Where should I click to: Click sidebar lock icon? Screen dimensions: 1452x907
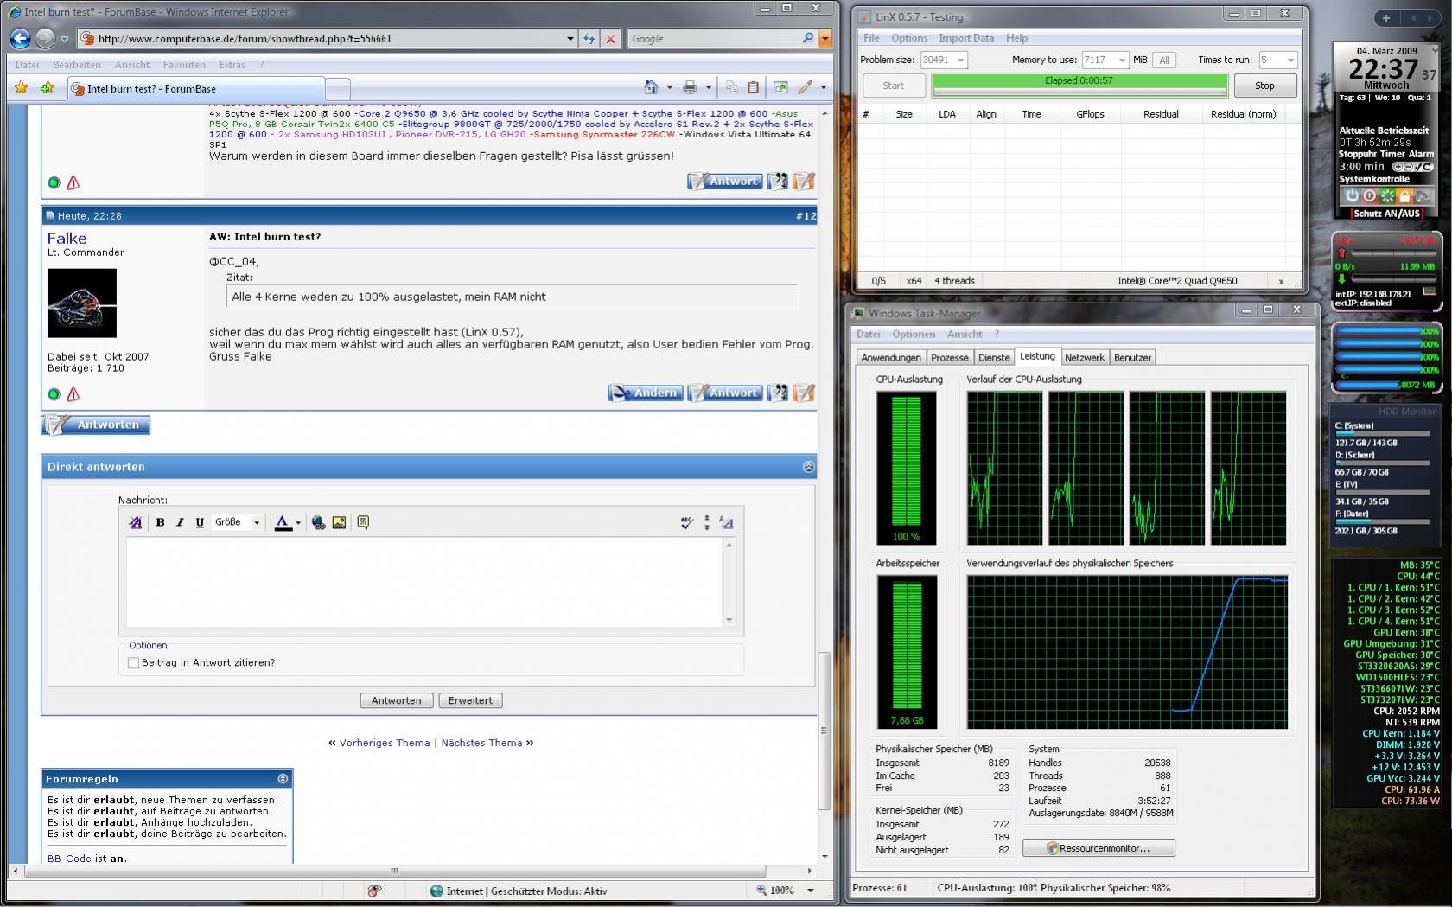coord(1404,196)
